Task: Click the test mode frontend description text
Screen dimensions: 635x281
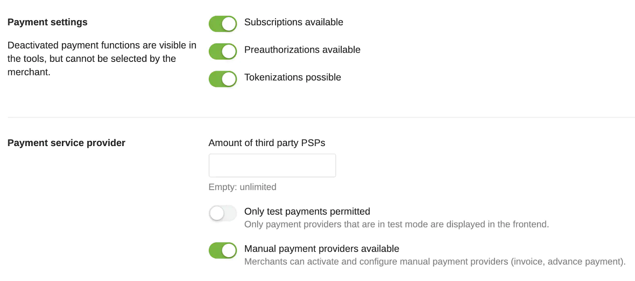Action: [x=396, y=224]
